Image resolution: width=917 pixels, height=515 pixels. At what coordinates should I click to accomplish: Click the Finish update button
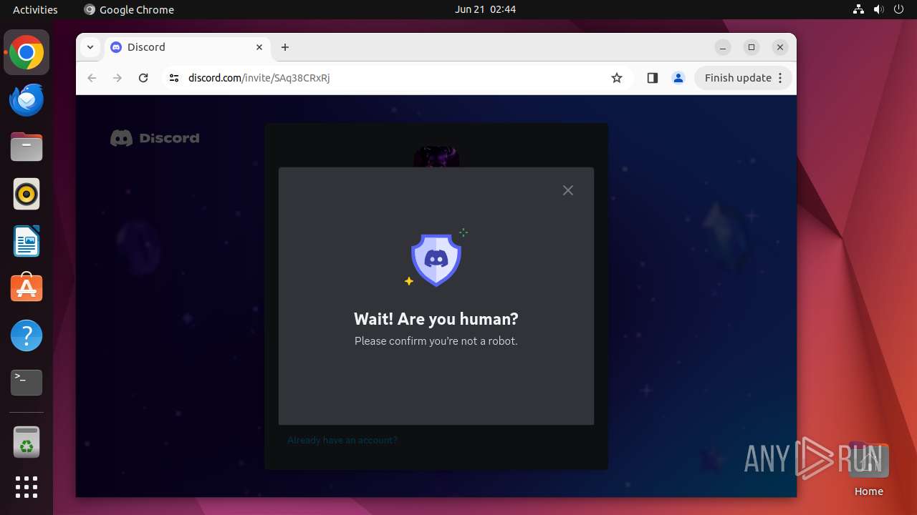point(743,78)
